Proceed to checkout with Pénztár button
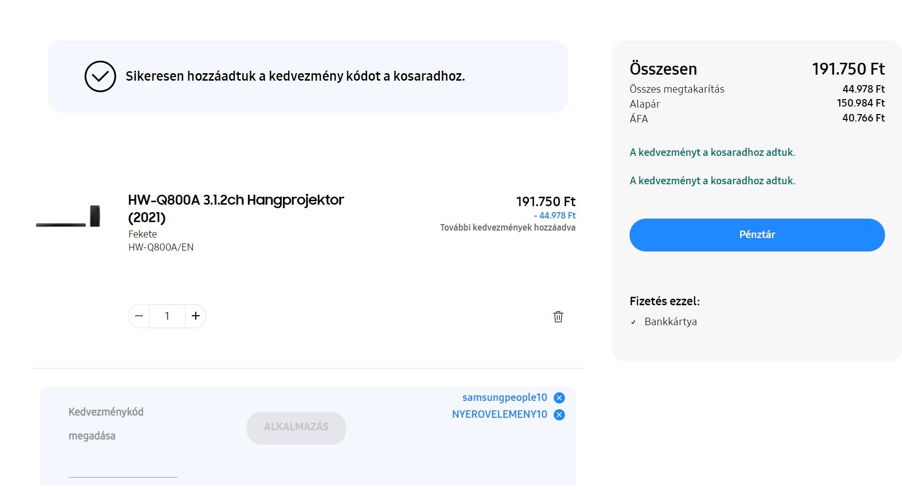The image size is (902, 491). click(x=757, y=235)
